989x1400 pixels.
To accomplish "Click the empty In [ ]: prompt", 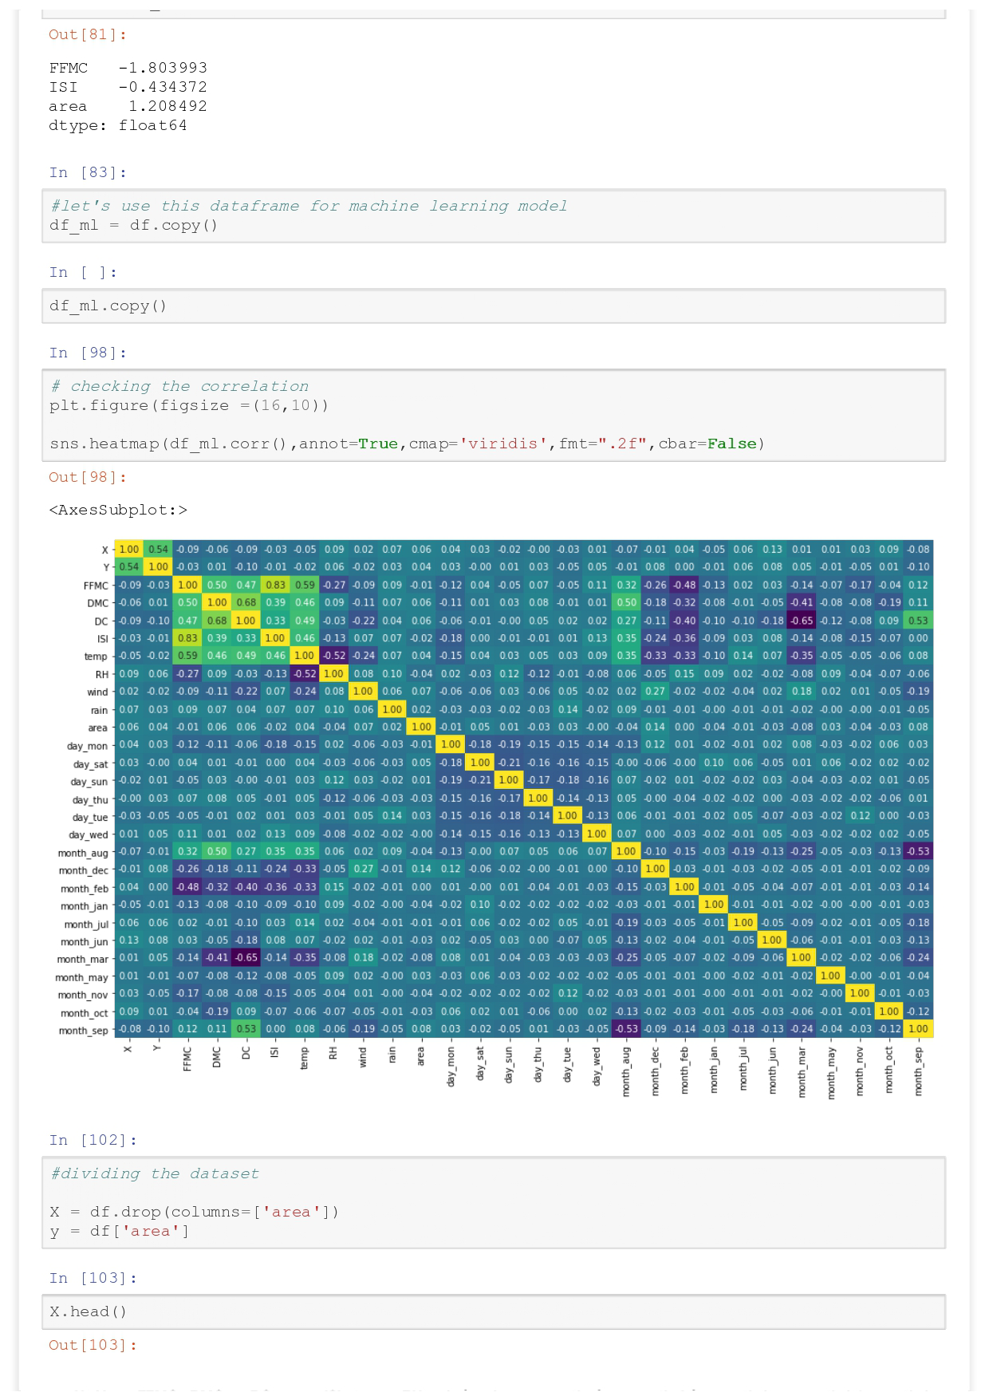I will (x=83, y=272).
